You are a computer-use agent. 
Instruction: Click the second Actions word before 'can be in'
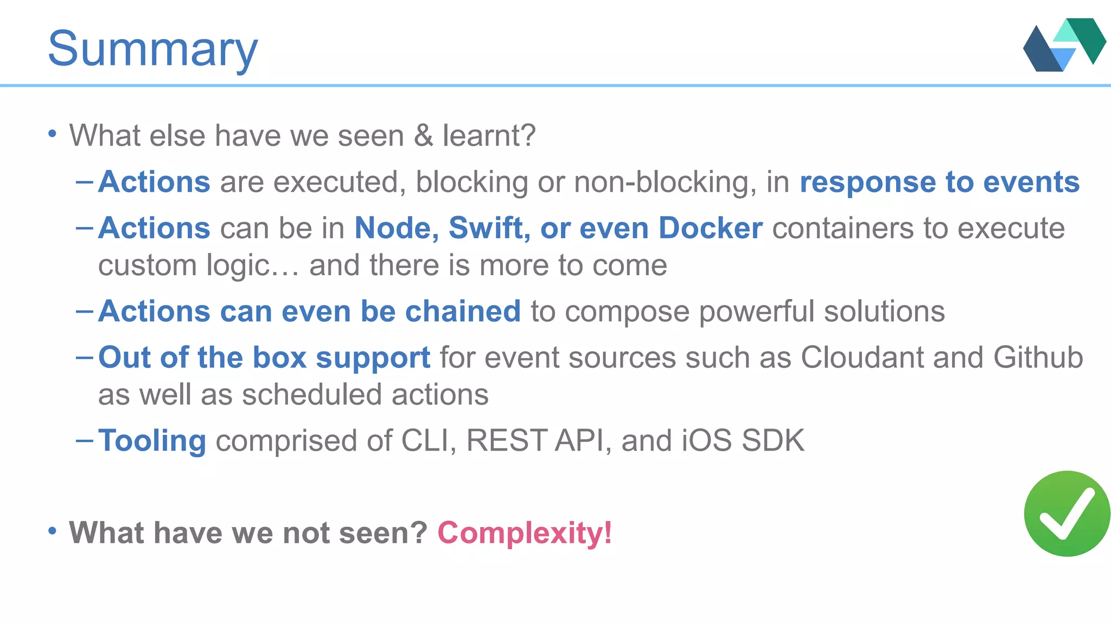[x=154, y=228]
